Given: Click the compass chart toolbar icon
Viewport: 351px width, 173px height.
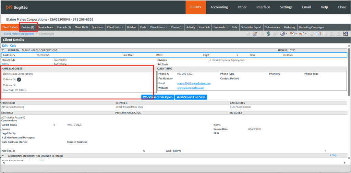Looking at the screenshot, I should coord(283,34).
